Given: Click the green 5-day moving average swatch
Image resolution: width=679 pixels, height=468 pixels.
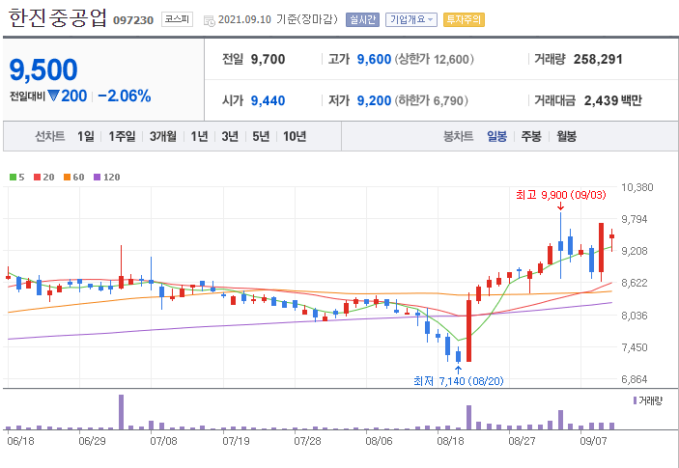Looking at the screenshot, I should (x=13, y=177).
